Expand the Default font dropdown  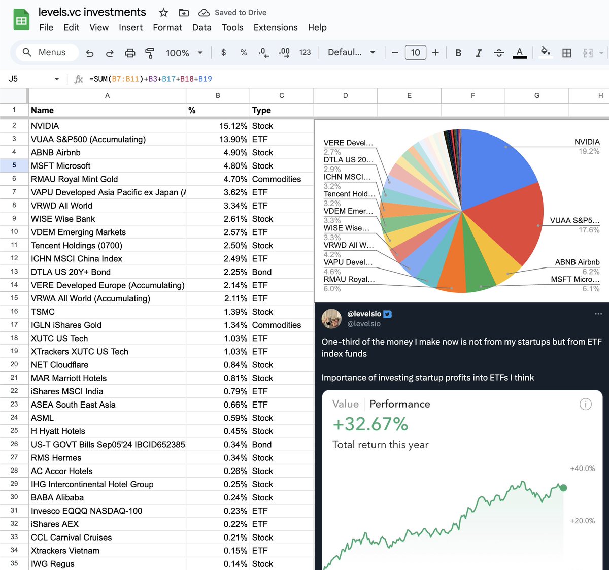point(351,53)
